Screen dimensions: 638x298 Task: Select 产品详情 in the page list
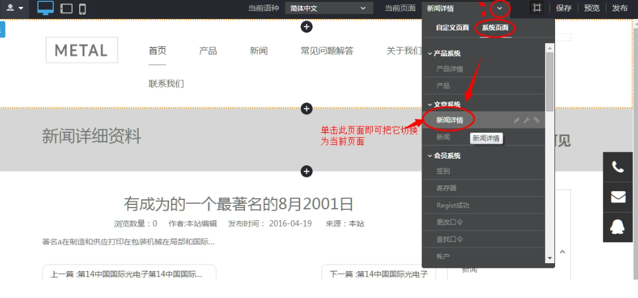point(450,69)
